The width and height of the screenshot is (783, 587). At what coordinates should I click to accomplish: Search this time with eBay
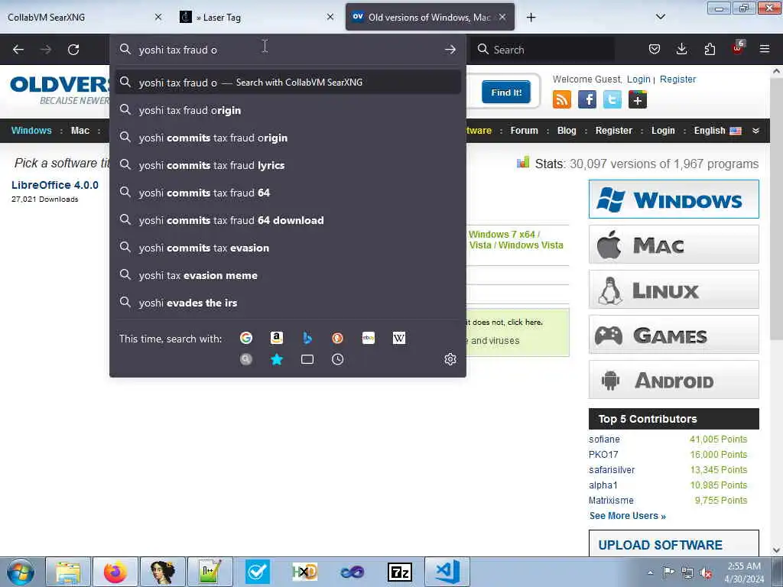click(369, 338)
